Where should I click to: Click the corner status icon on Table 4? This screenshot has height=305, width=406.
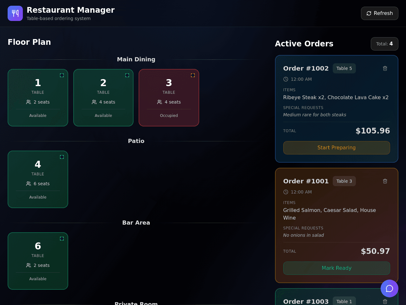point(62,157)
